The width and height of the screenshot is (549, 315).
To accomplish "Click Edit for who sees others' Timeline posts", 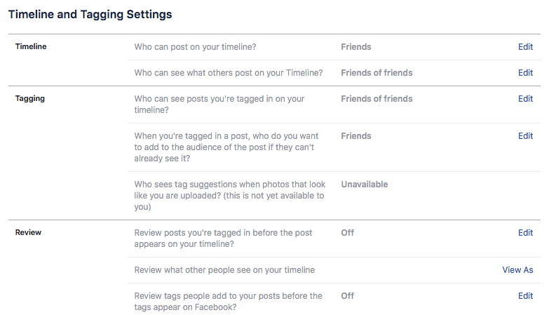I will point(525,73).
